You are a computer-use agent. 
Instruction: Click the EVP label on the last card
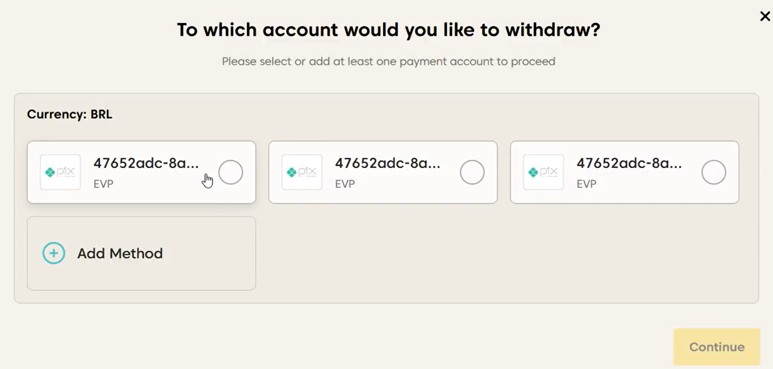point(586,184)
